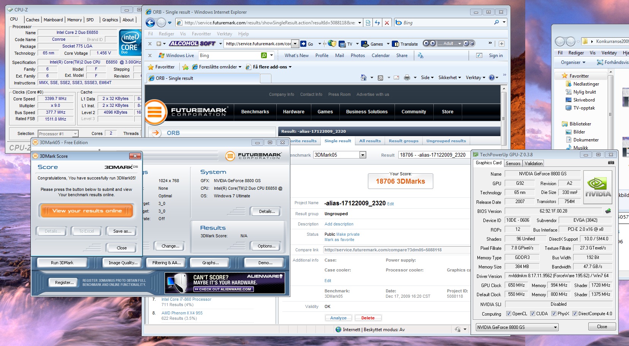Click the Bing search magnifier icon
The height and width of the screenshot is (346, 629).
tap(496, 22)
